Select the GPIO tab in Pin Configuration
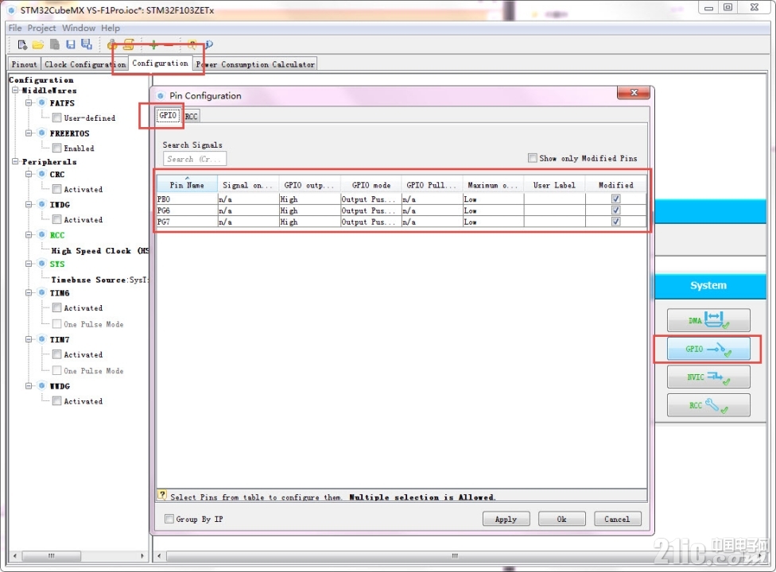 coord(168,115)
